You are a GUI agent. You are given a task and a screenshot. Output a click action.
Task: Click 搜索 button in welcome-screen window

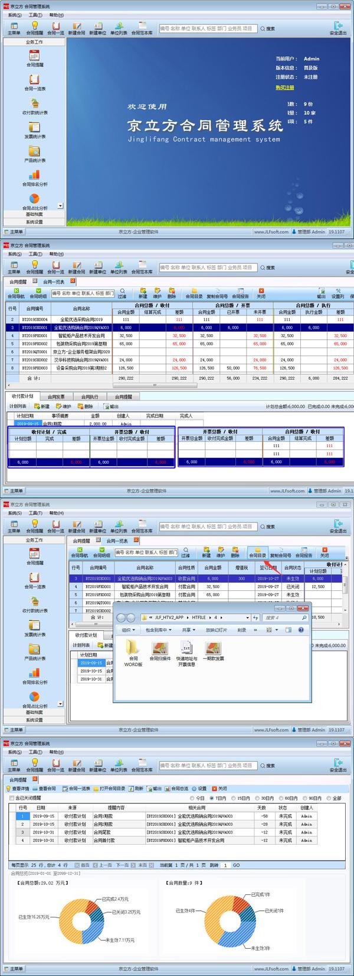pyautogui.click(x=267, y=28)
